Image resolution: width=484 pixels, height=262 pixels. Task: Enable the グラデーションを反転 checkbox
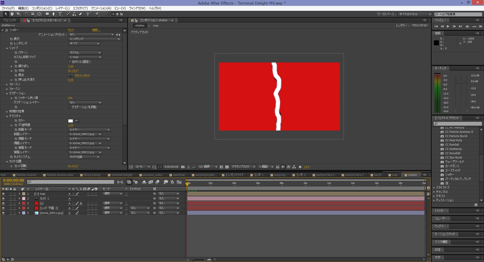(x=70, y=107)
